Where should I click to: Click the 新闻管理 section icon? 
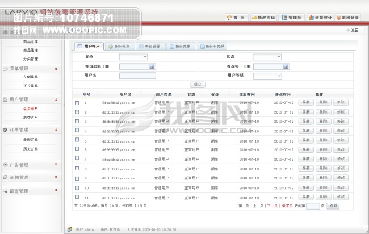5,177
